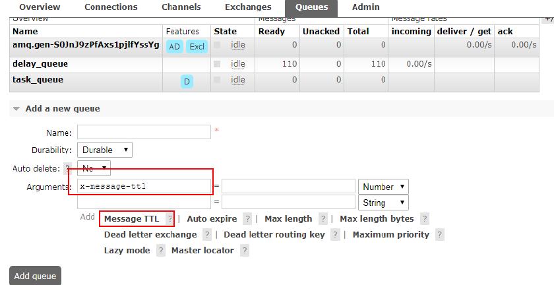Switch to the Exchanges tab
This screenshot has width=554, height=285.
pos(248,7)
